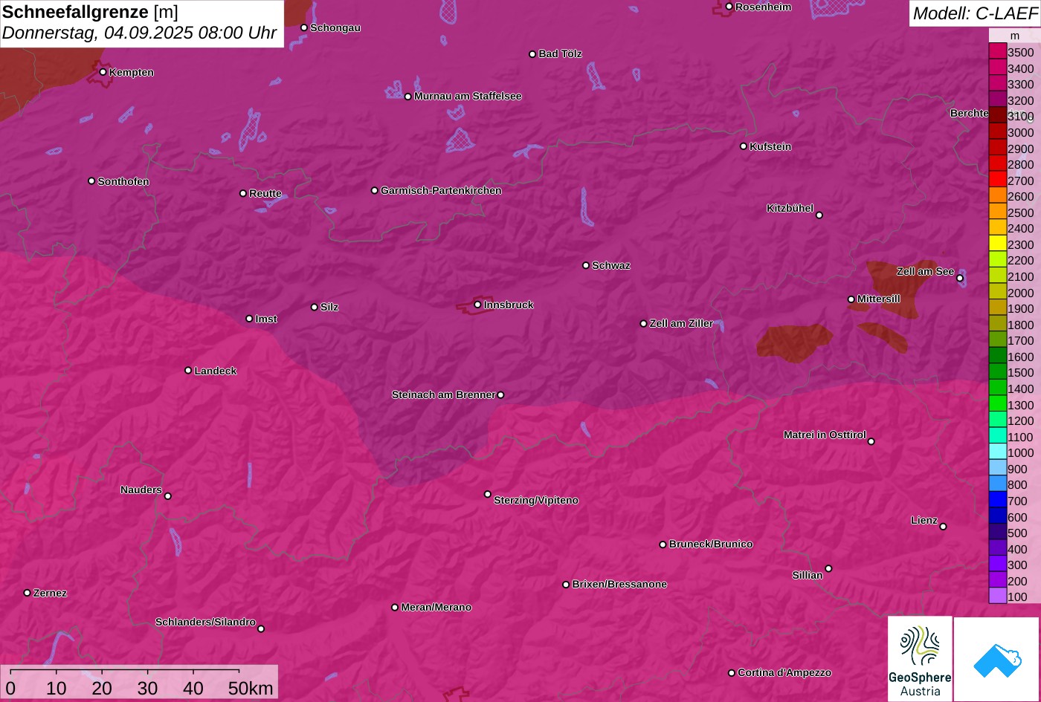
Task: Click the Kufstein city marker dot
Action: pyautogui.click(x=744, y=146)
